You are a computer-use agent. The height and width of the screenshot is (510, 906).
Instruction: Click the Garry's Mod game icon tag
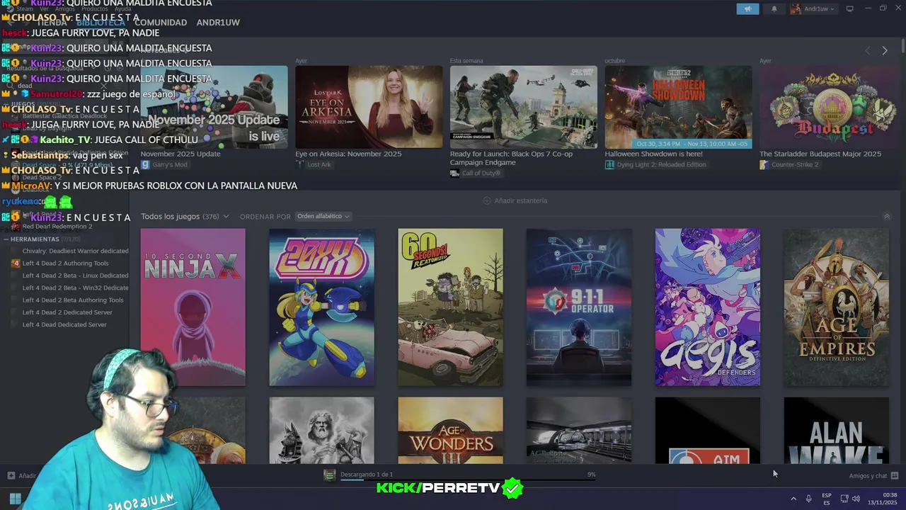[x=145, y=164]
